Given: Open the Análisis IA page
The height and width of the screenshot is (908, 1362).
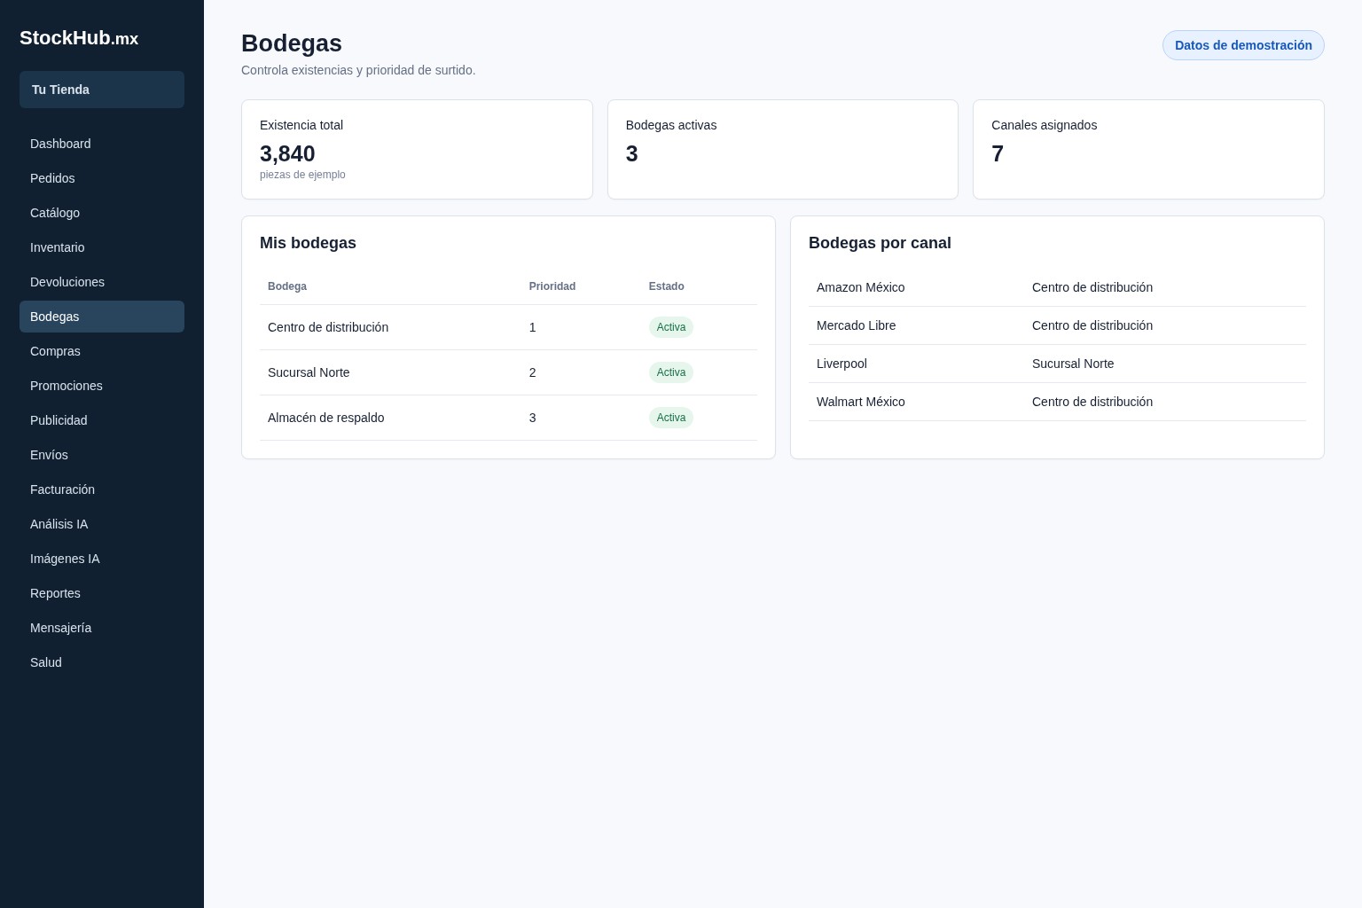Looking at the screenshot, I should tap(102, 524).
